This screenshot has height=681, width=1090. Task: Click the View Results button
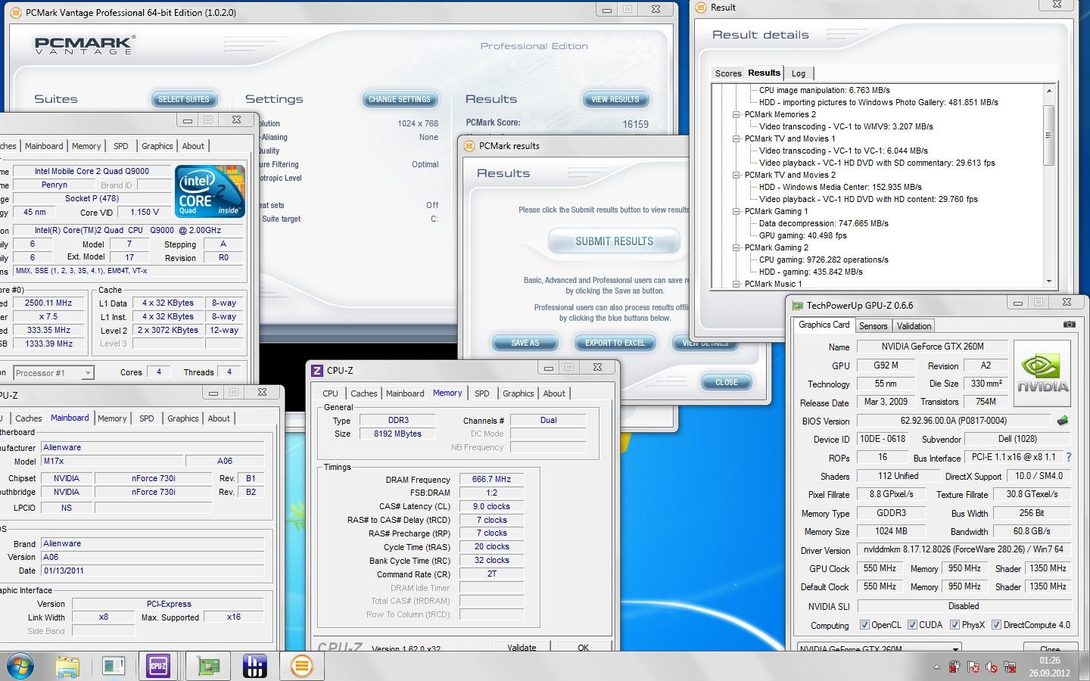(x=615, y=99)
